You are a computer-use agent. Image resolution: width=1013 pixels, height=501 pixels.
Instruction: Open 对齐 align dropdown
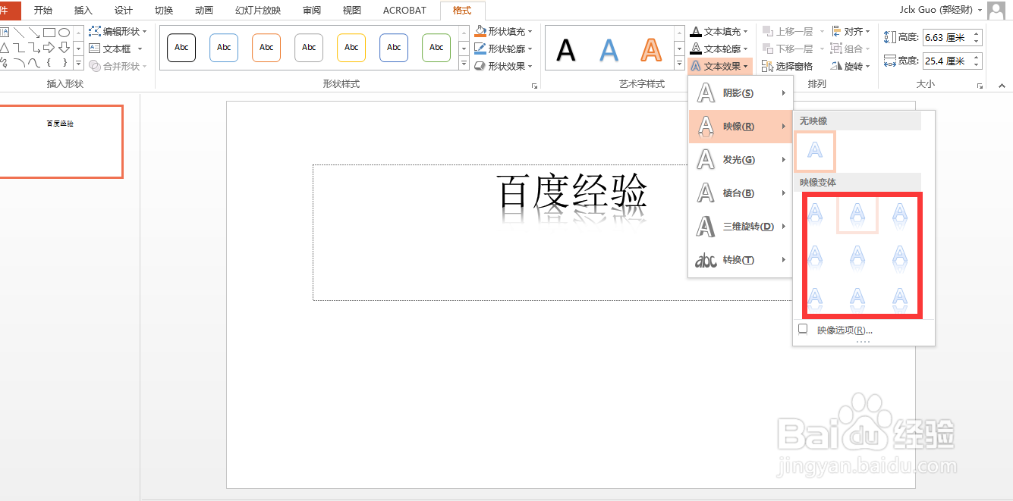pos(851,32)
